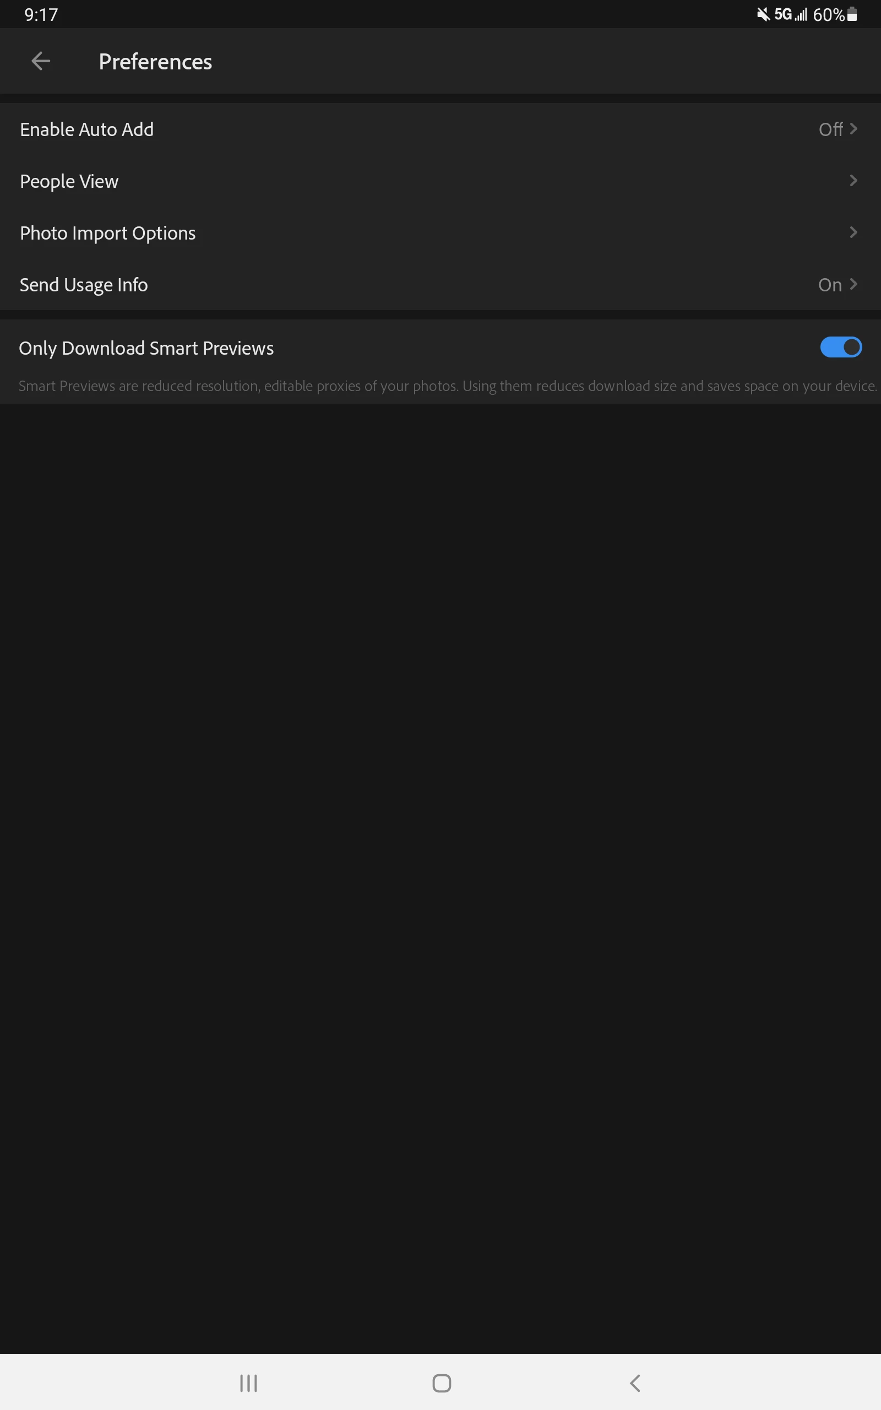Expand the Photo Import Options chevron
The width and height of the screenshot is (881, 1410).
click(853, 232)
